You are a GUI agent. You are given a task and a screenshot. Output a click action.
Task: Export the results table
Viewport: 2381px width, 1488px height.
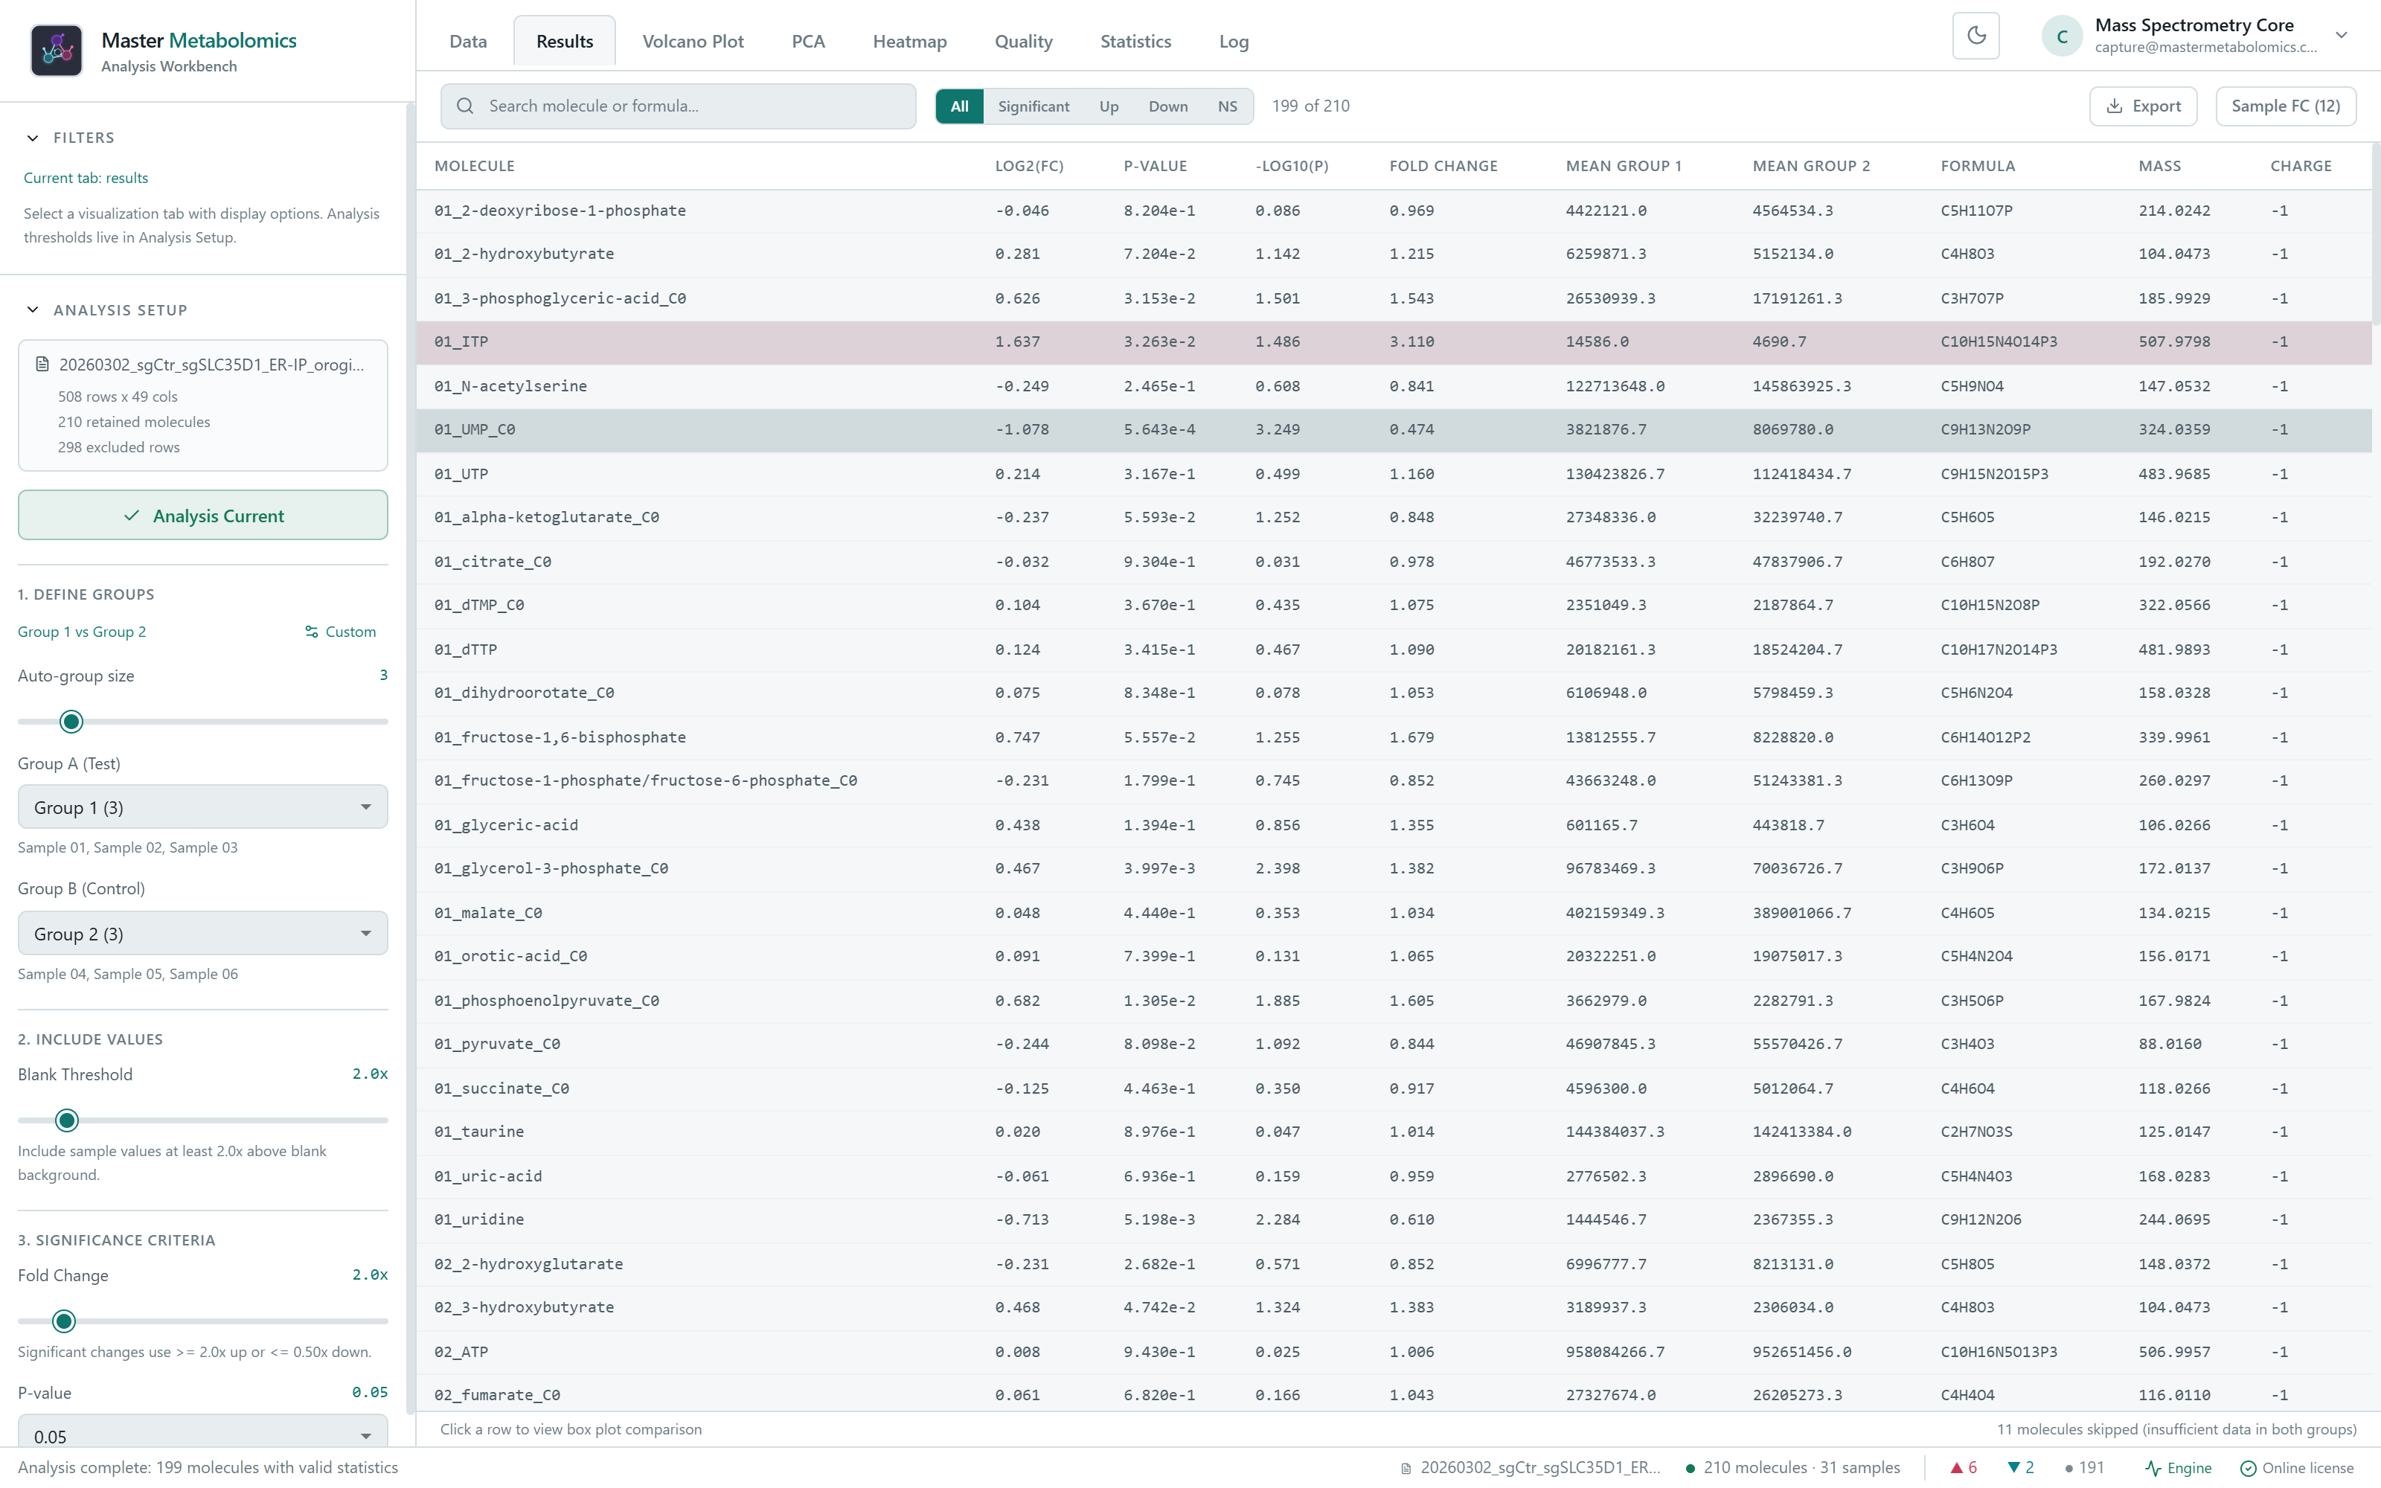click(2143, 106)
